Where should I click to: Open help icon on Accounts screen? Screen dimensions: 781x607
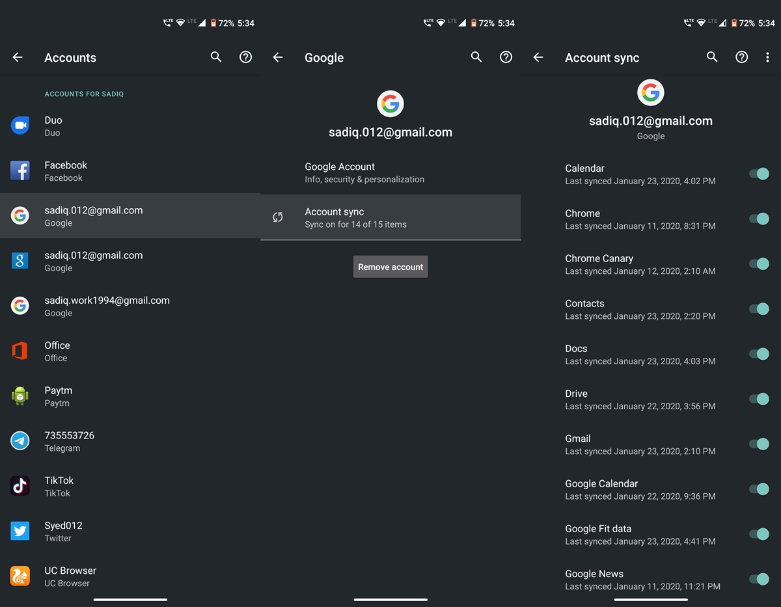pyautogui.click(x=245, y=57)
